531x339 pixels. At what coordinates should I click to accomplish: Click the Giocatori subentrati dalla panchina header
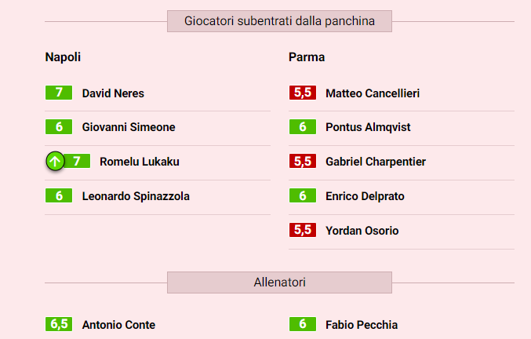click(x=279, y=21)
